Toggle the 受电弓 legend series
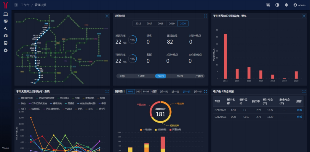Image resolution: width=310 pixels, height=152 pixels. coord(101,109)
